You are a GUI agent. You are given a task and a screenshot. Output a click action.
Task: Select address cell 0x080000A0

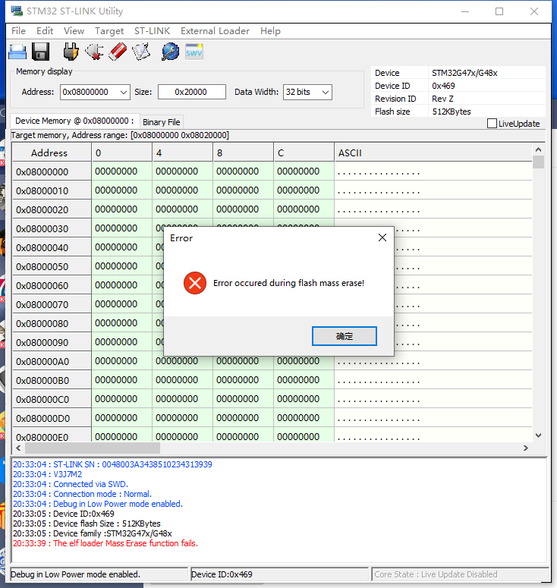(x=52, y=361)
